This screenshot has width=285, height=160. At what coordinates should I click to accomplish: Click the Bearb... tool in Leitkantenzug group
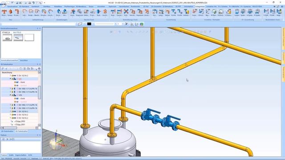[37, 12]
